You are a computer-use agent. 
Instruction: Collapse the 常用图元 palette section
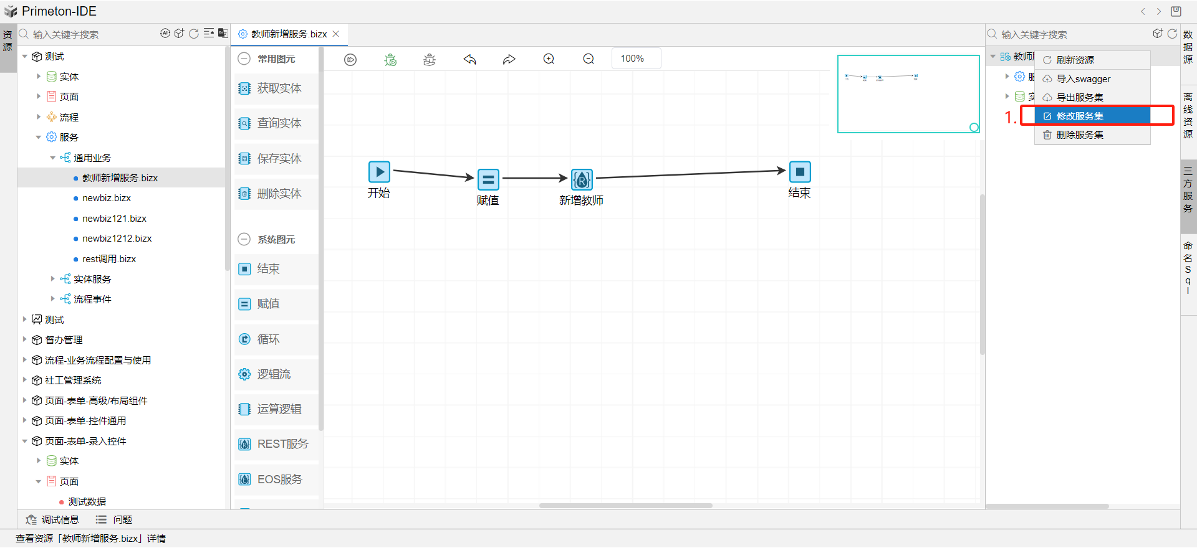[x=244, y=59]
